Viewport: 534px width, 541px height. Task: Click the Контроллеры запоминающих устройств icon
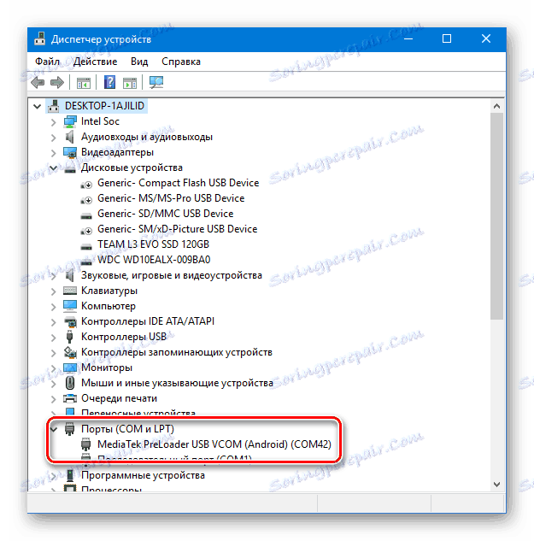coord(70,352)
